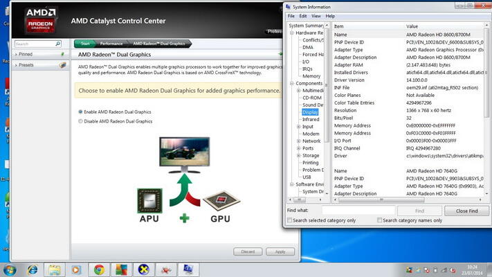Viewport: 492px width, 277px height.
Task: Expand the Ports tree node
Action: click(299, 148)
